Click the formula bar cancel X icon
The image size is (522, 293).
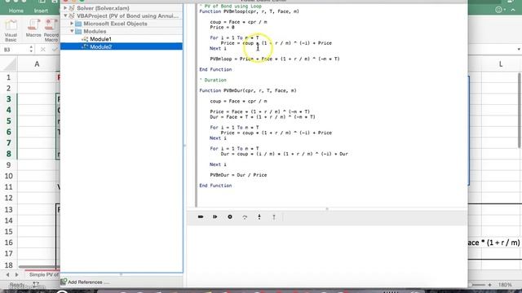tap(43, 50)
